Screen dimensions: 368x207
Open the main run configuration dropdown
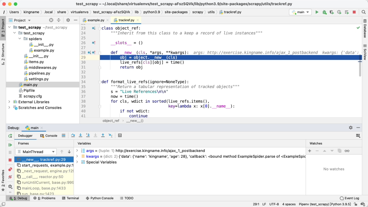point(301,12)
